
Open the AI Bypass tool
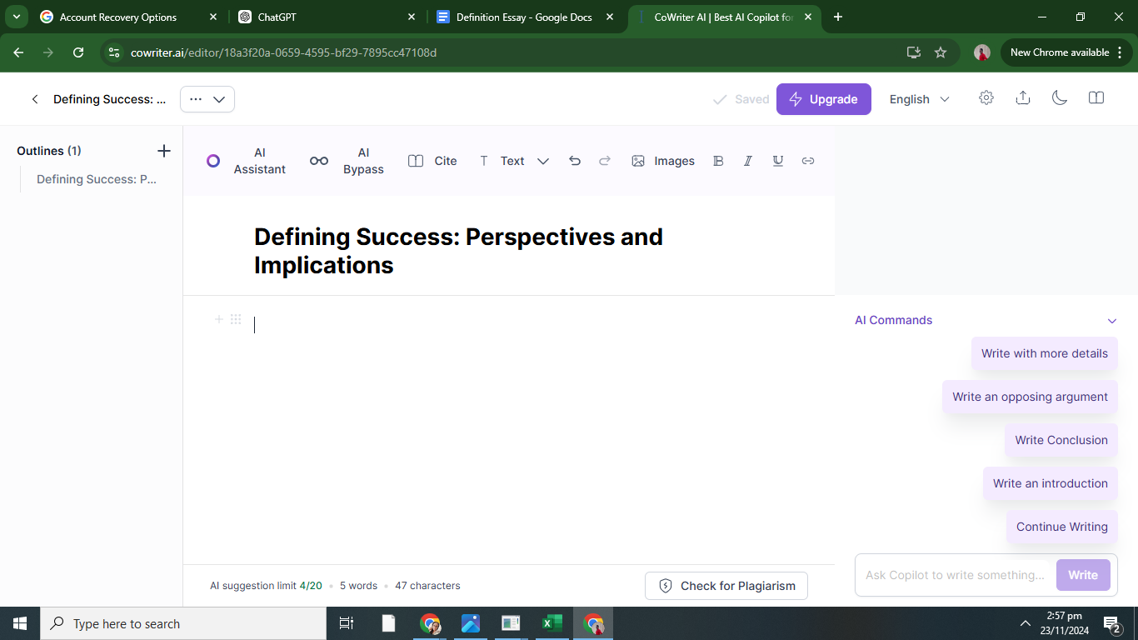[347, 161]
